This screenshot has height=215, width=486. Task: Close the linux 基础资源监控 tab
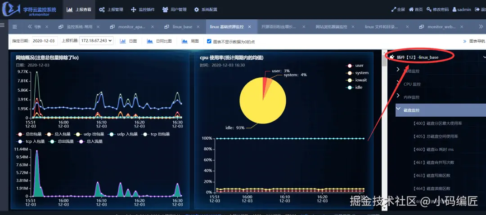click(x=249, y=27)
